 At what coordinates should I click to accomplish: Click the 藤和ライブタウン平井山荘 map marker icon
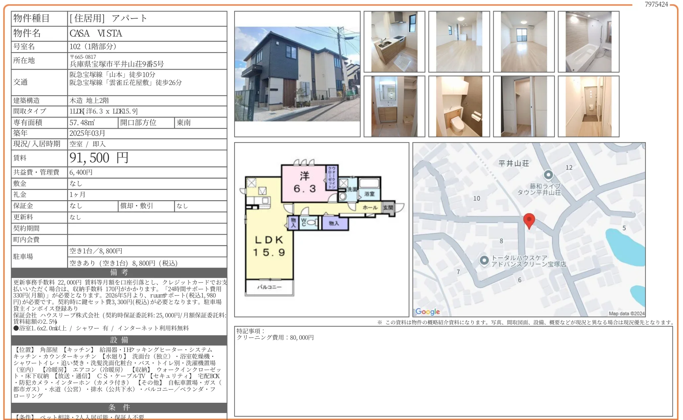click(548, 175)
